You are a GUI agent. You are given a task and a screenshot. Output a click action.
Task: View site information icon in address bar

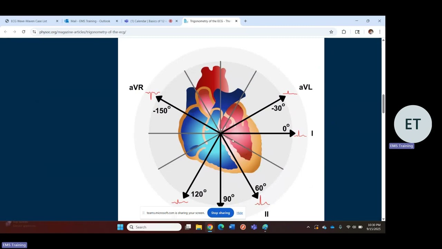(x=34, y=32)
